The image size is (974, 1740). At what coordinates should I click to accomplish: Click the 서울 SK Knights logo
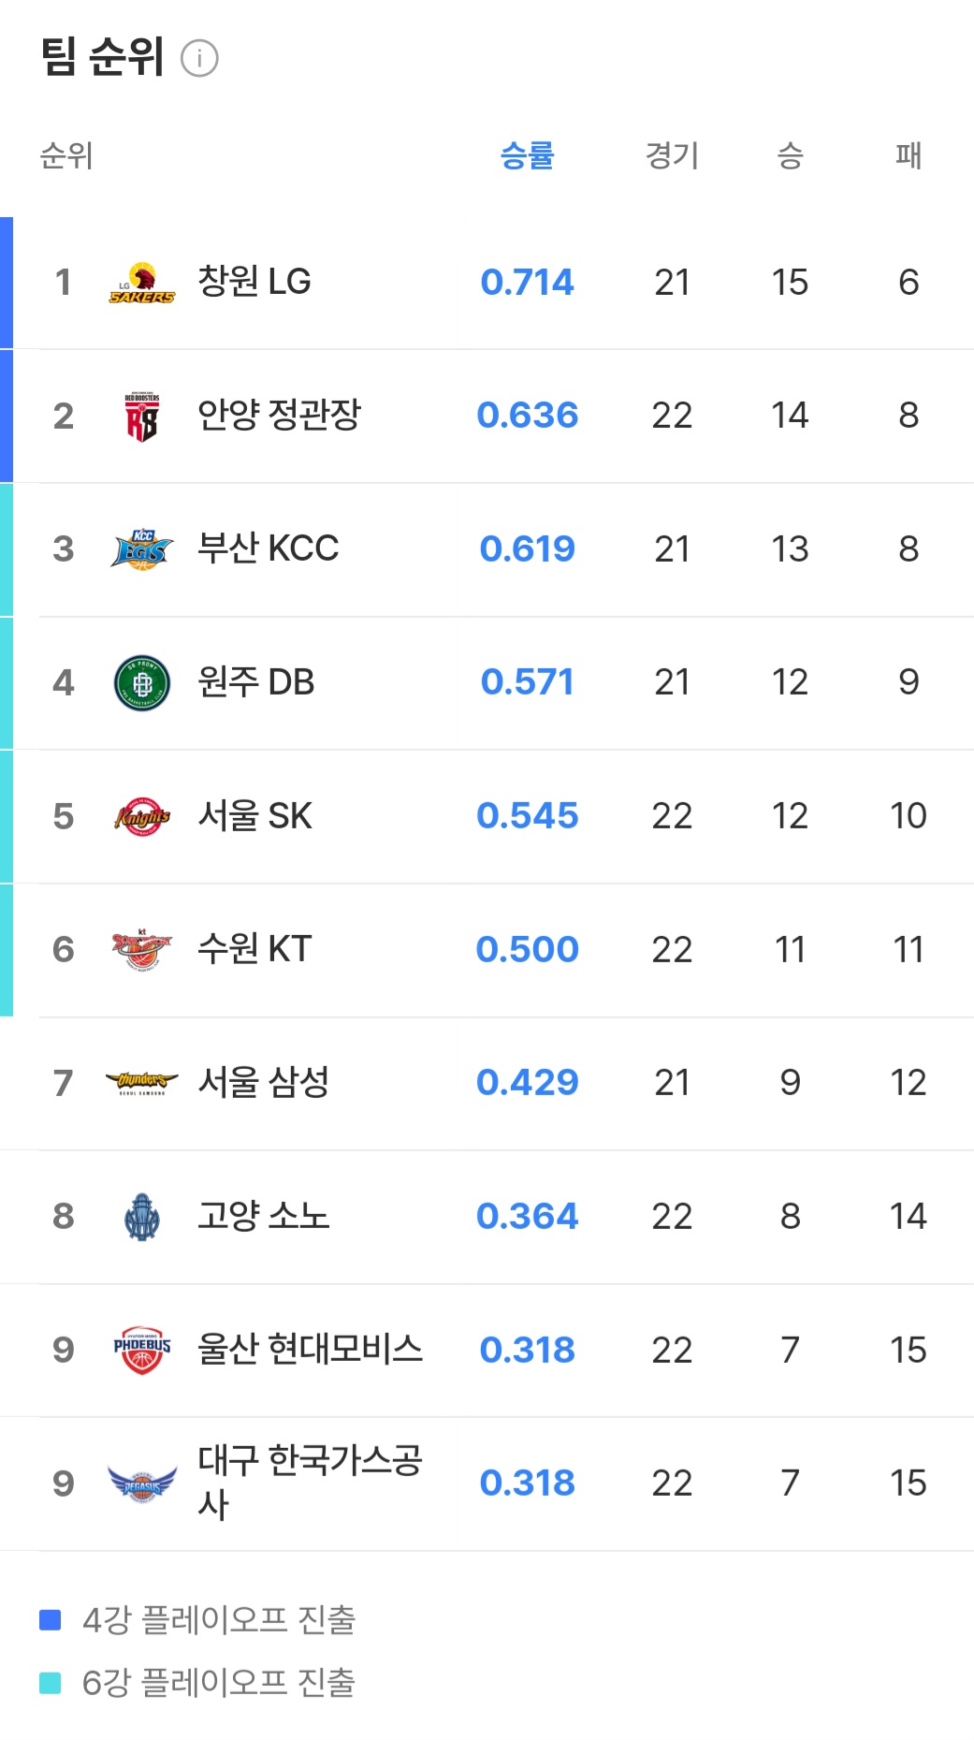coord(142,816)
